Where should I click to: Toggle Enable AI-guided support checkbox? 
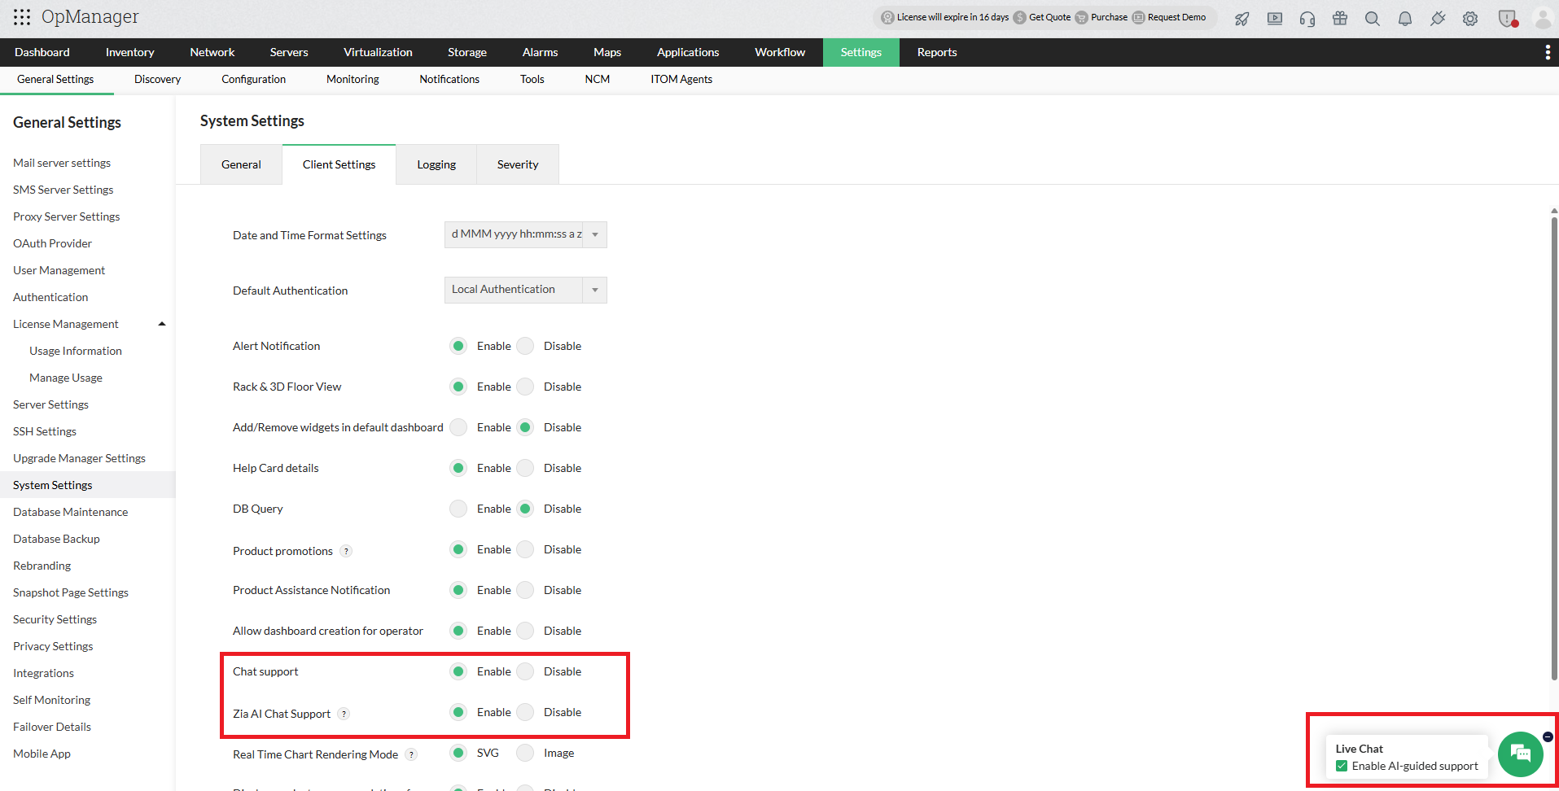coord(1342,766)
